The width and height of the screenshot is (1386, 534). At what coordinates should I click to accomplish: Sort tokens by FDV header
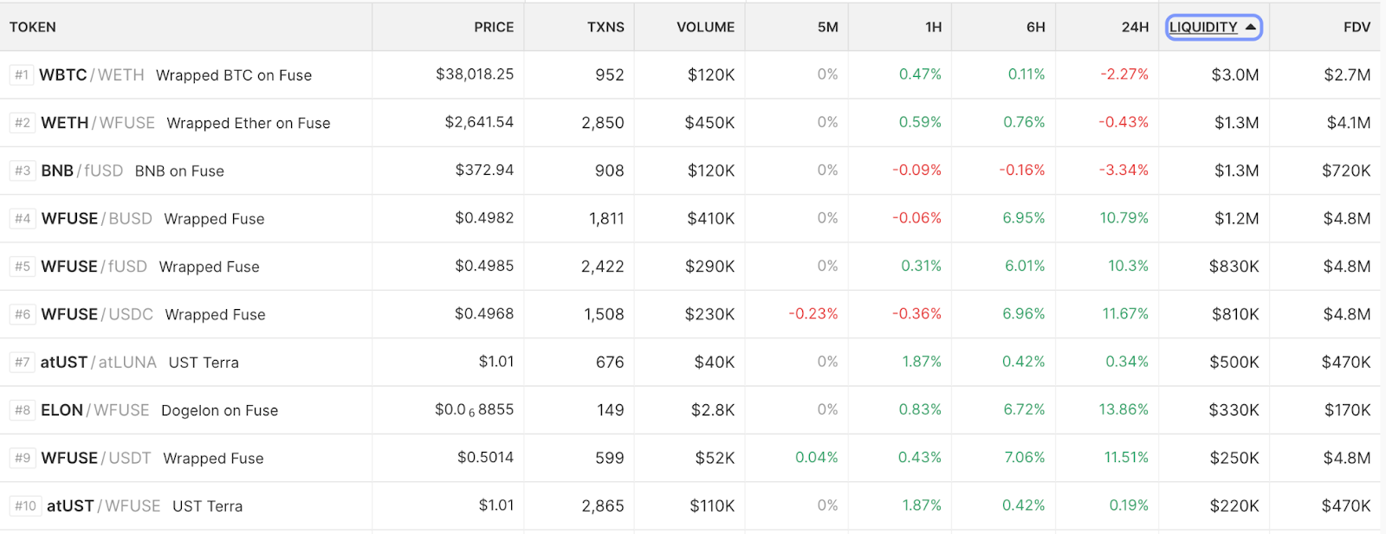click(1357, 27)
